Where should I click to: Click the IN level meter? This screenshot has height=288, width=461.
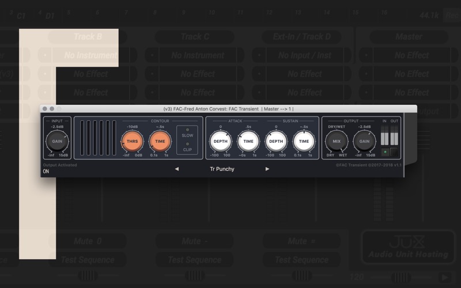(384, 135)
